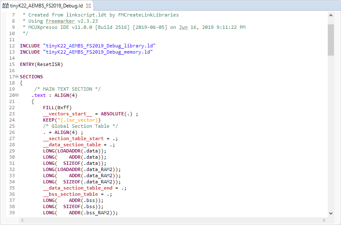
Task: Click line number 15 in the gutter
Action: point(12,64)
